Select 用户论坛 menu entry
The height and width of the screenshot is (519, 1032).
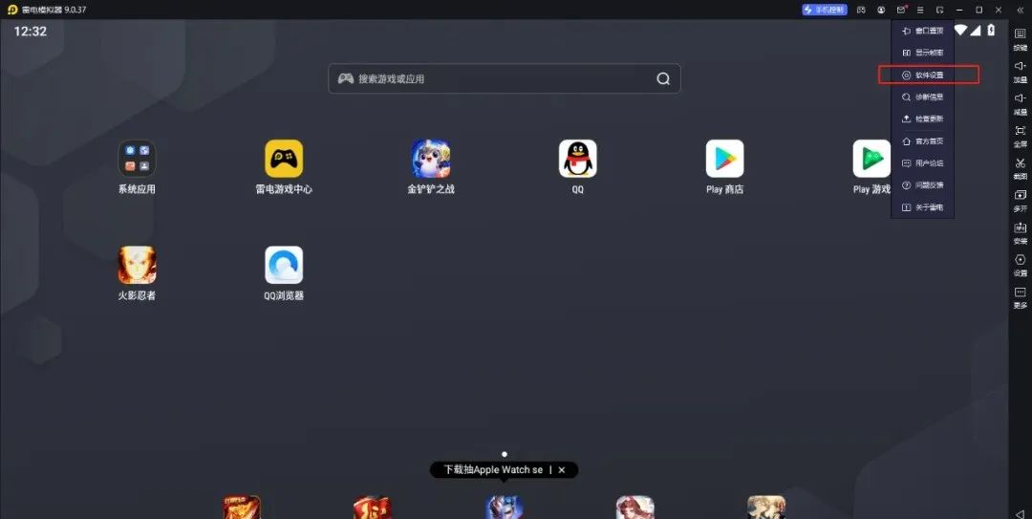[923, 163]
